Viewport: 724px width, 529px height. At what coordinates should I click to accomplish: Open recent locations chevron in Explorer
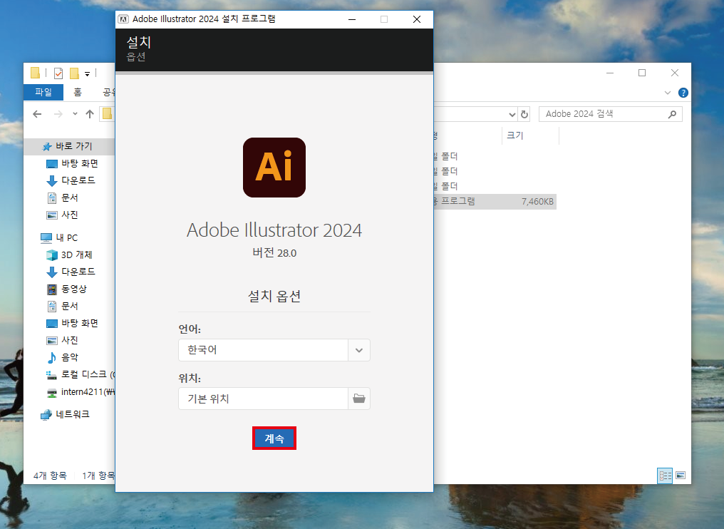75,113
